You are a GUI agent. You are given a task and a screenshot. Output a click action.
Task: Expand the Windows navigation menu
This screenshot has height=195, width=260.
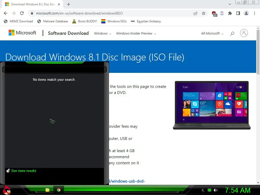[103, 34]
